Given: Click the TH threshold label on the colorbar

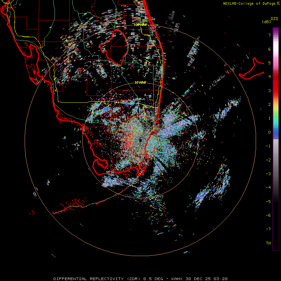Looking at the screenshot, I should pos(268,243).
